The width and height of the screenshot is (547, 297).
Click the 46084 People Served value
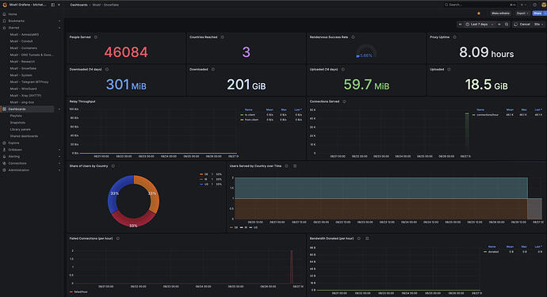click(126, 52)
